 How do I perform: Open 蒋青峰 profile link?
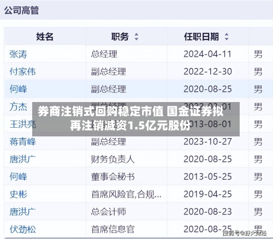coord(22,142)
